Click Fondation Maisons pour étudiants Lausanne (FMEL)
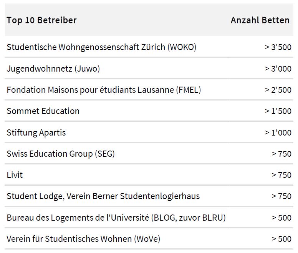This screenshot has width=298, height=253. [104, 90]
